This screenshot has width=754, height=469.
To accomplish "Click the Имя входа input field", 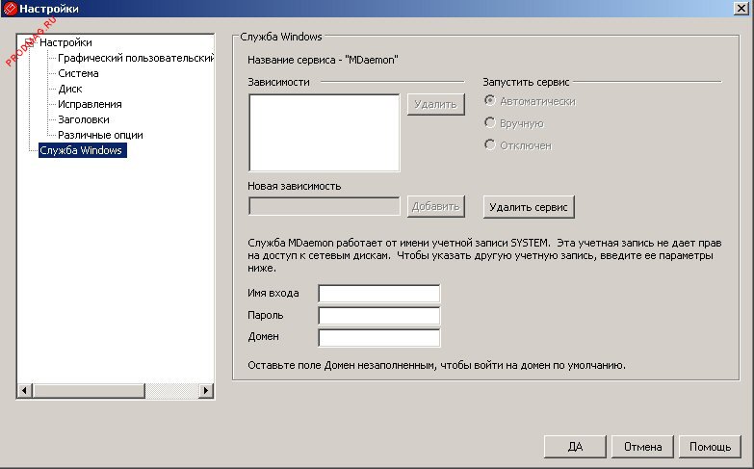I will point(378,294).
